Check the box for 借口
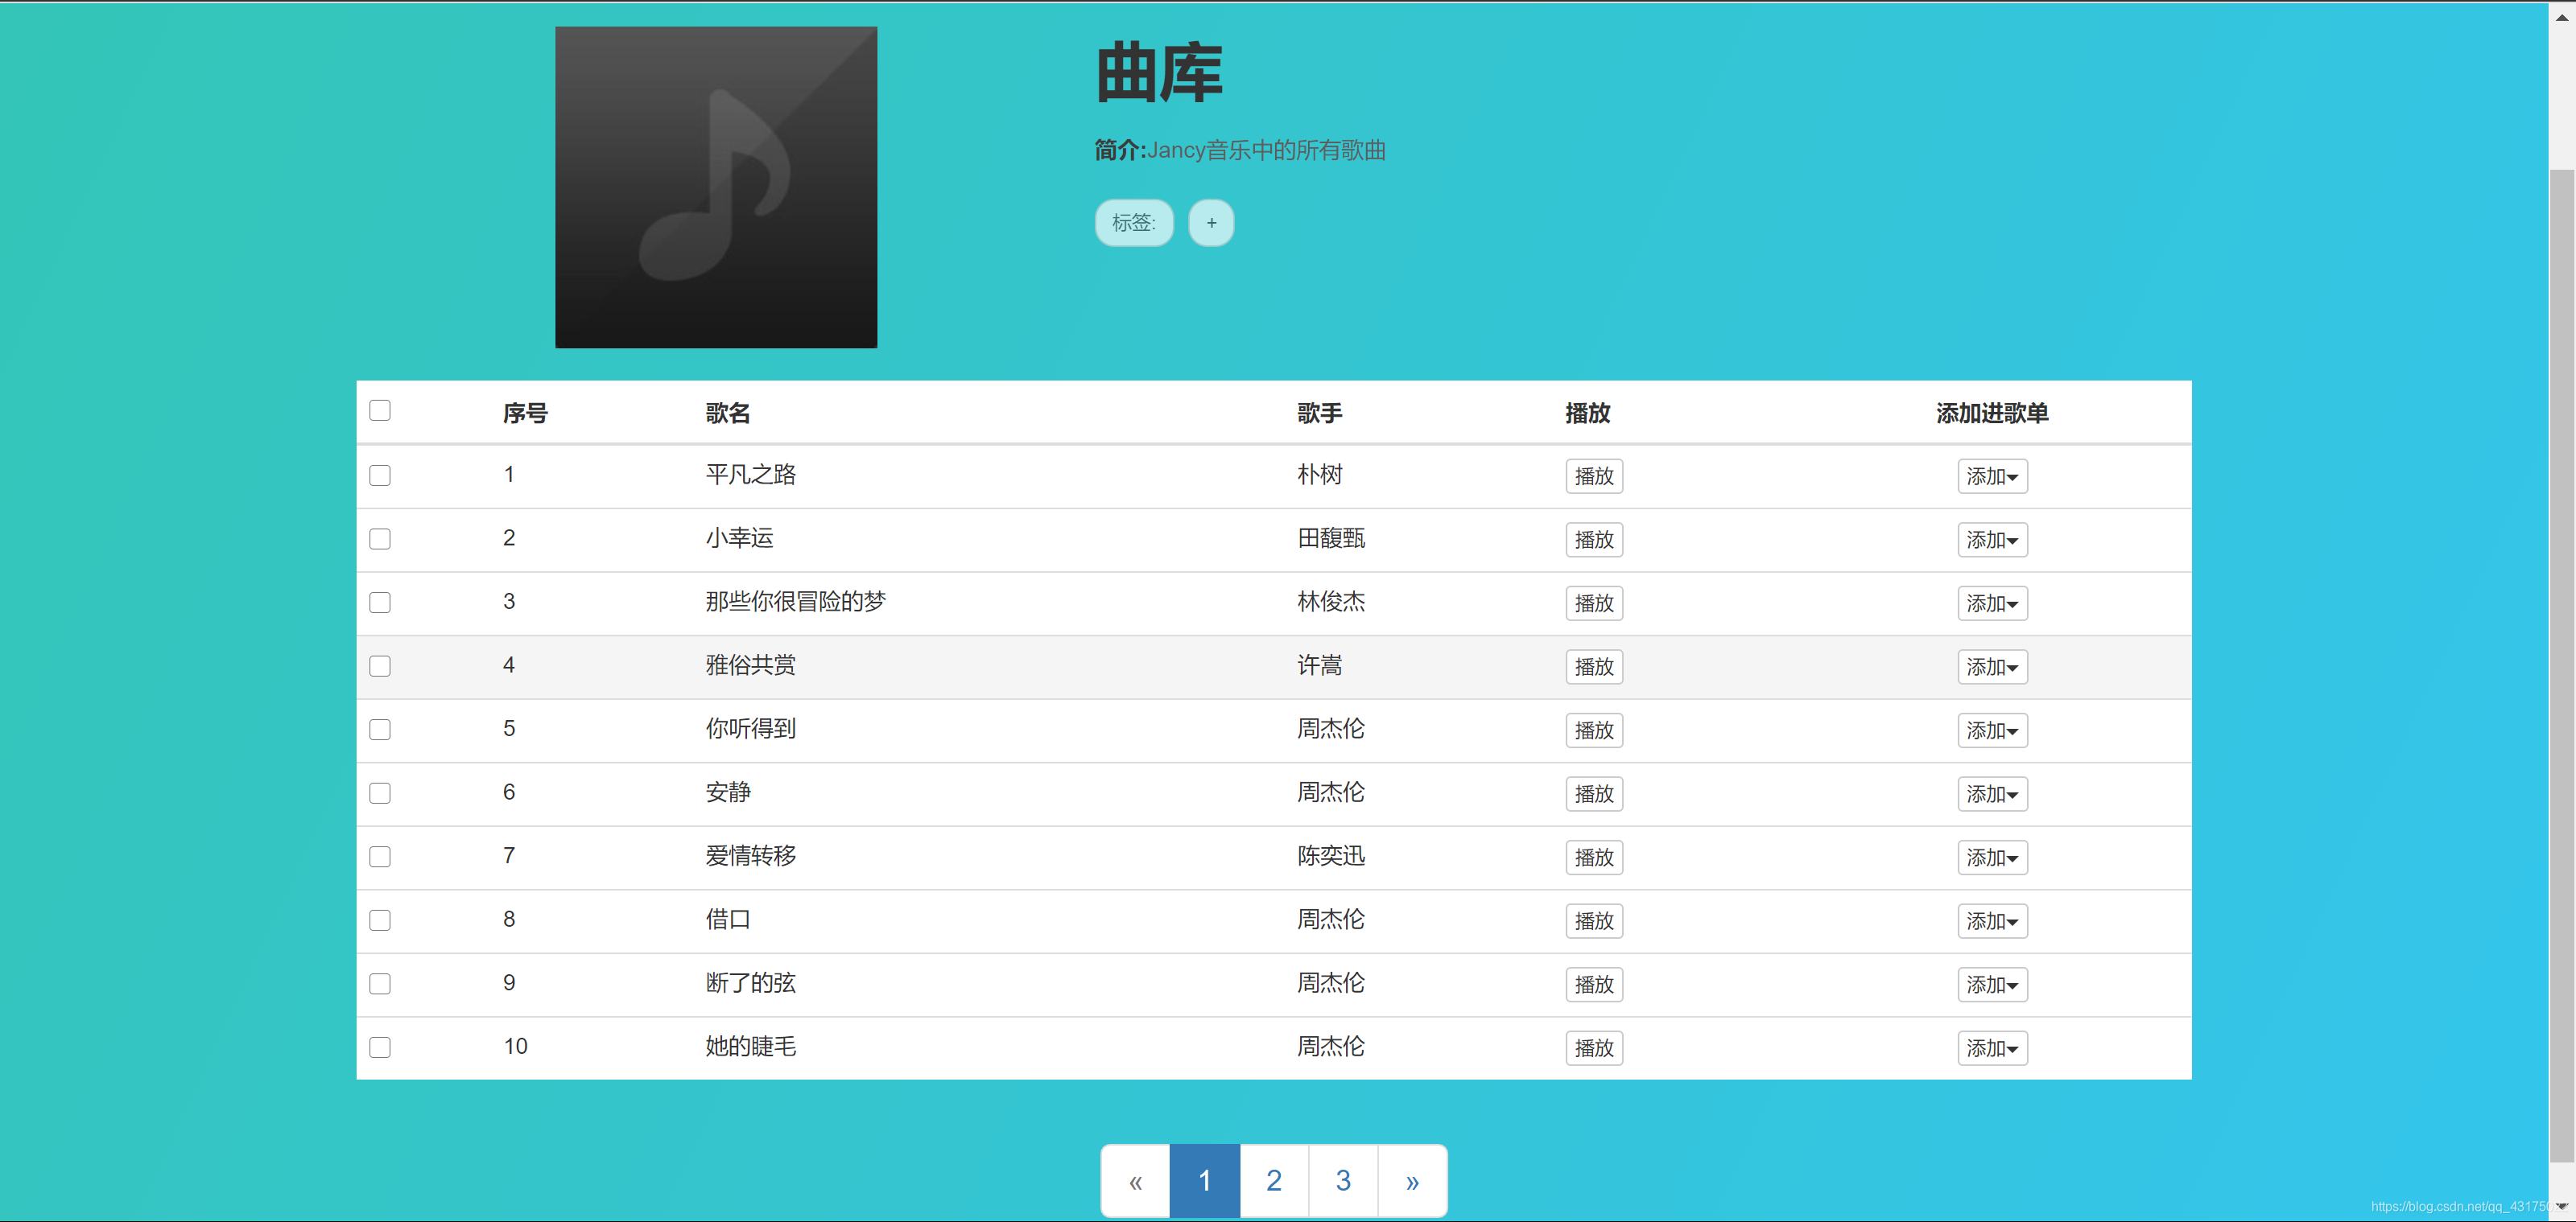 (380, 920)
